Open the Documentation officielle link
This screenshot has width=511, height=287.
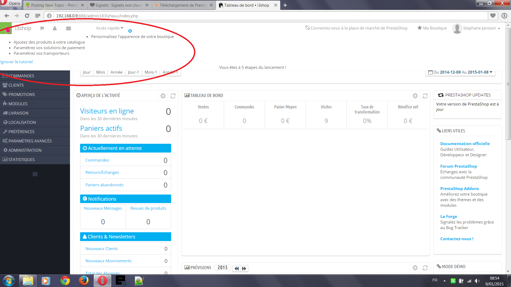[x=465, y=143]
